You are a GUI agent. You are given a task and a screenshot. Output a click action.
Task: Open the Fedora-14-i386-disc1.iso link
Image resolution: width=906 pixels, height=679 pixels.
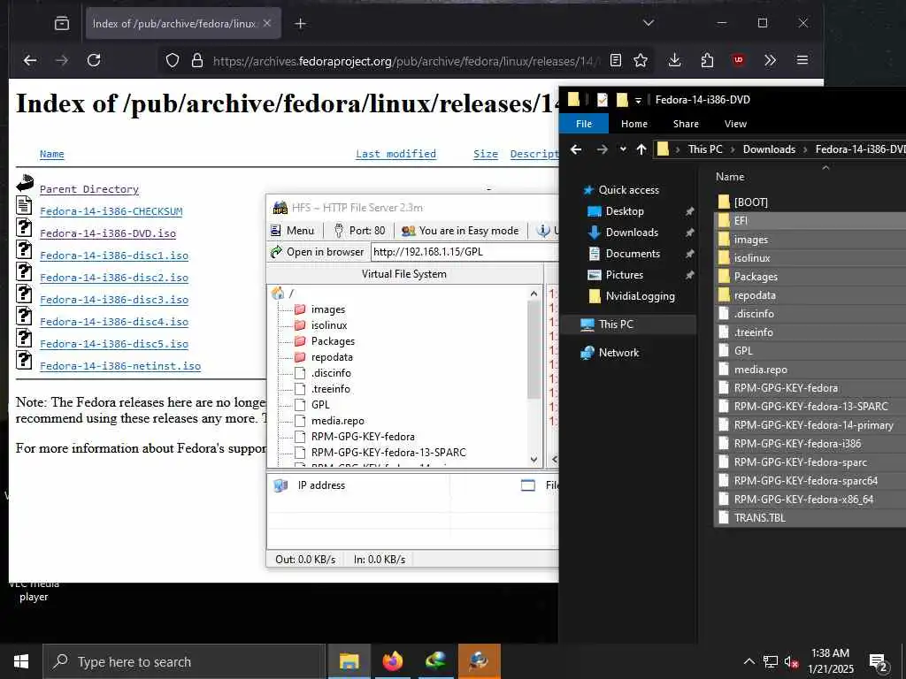tap(114, 256)
